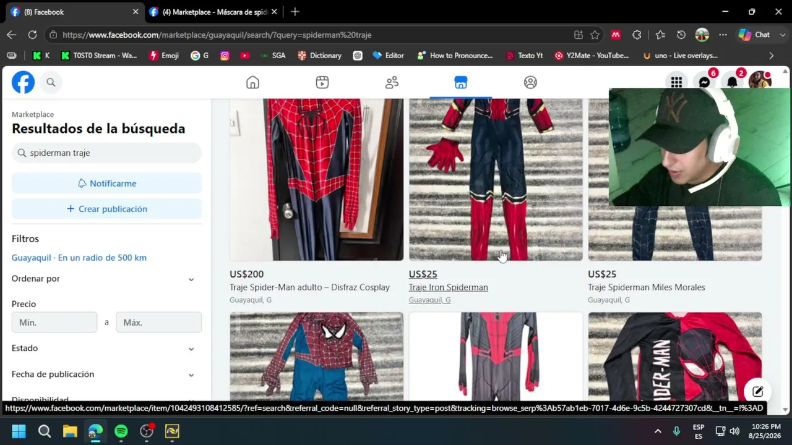Screen dimensions: 792x445
Task: Open the profile account avatar menu
Action: pyautogui.click(x=759, y=82)
